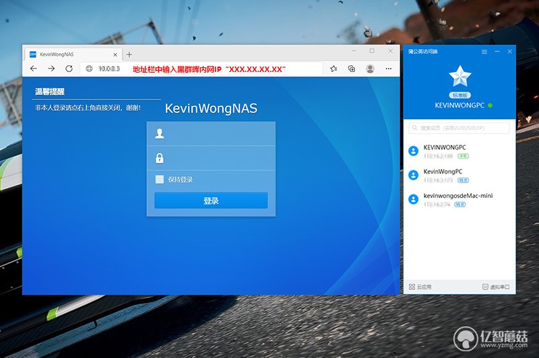Close the KevinWongNAS tab
539x358 pixels.
pos(115,55)
